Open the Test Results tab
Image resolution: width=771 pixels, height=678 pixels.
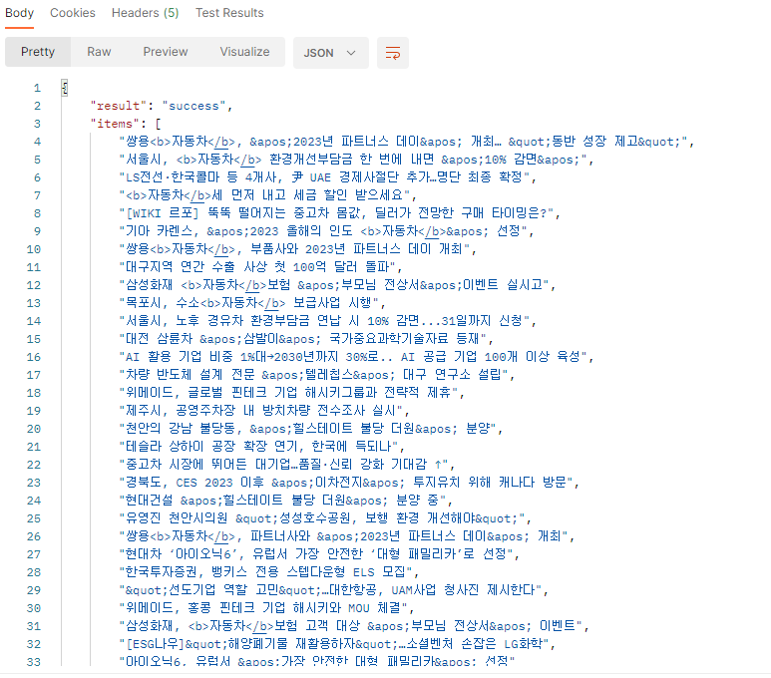click(x=229, y=13)
